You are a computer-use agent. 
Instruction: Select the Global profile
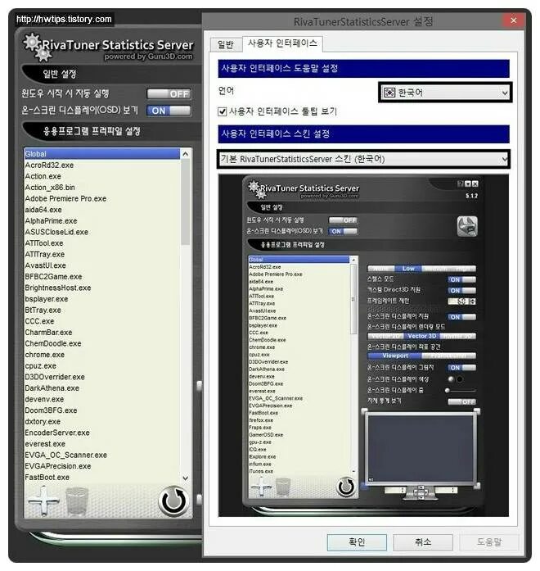click(x=101, y=154)
